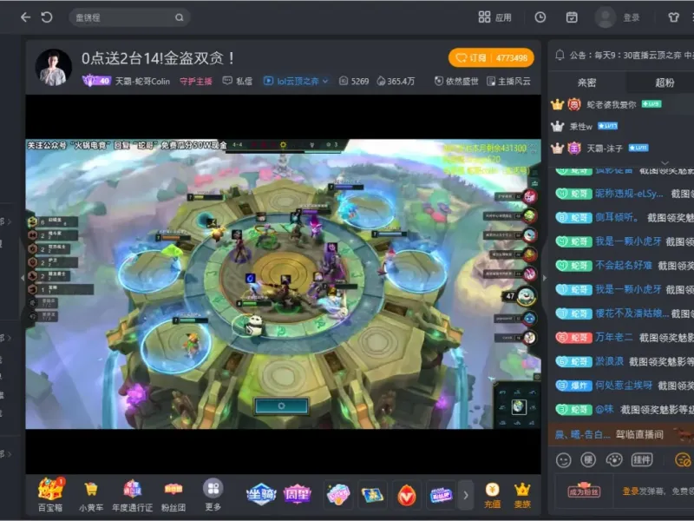Focus the top search input field
This screenshot has width=694, height=521.
(130, 17)
